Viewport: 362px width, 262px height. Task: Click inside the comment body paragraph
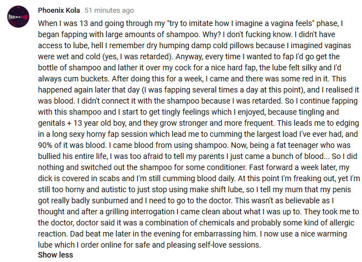click(x=199, y=134)
